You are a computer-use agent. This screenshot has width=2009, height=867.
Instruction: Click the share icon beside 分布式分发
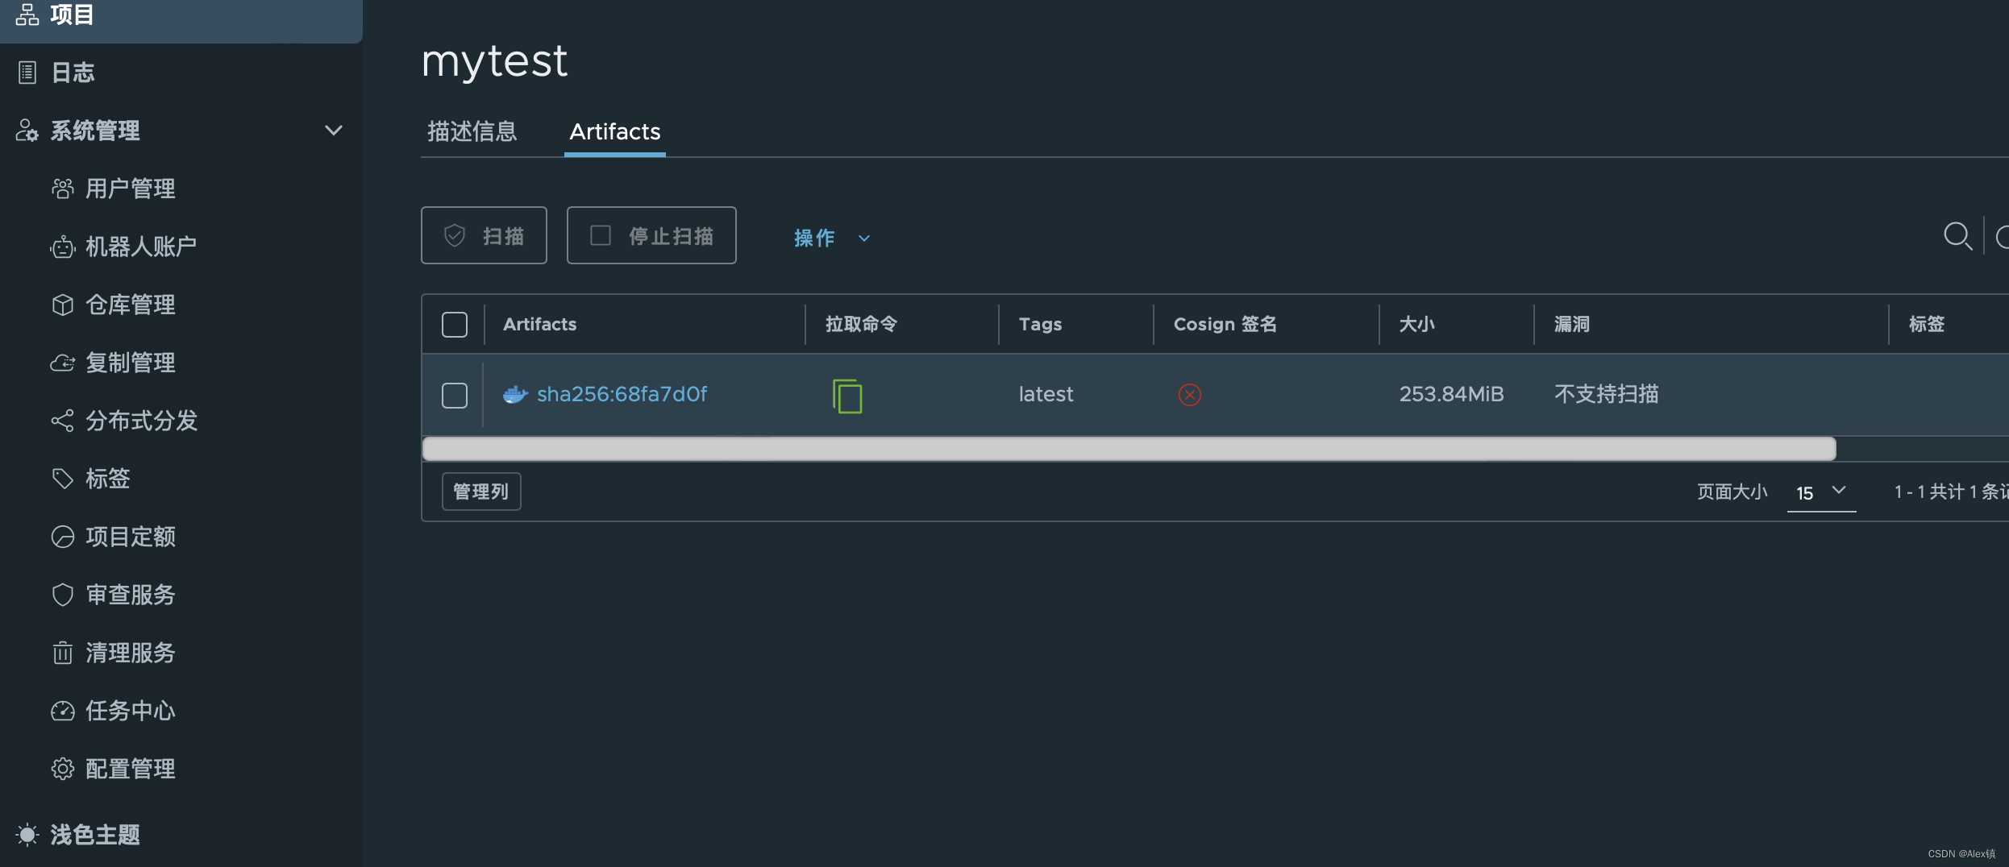(x=63, y=421)
